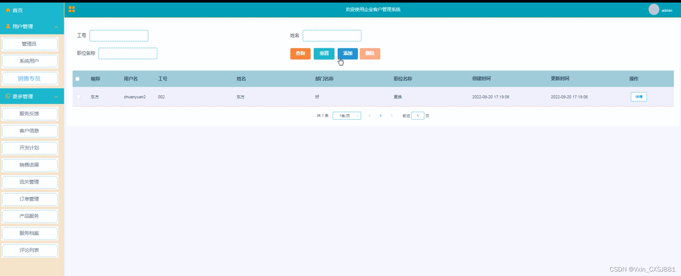681x276 pixels.
Task: Click the orange 查询 button
Action: (x=300, y=53)
